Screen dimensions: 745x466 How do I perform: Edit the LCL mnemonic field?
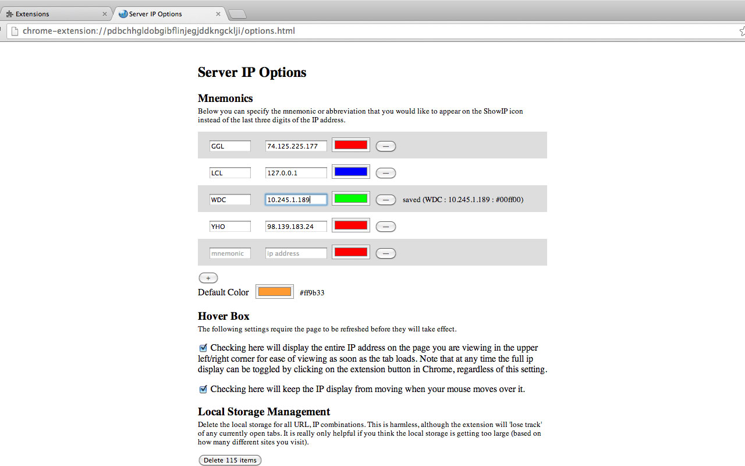(x=230, y=173)
